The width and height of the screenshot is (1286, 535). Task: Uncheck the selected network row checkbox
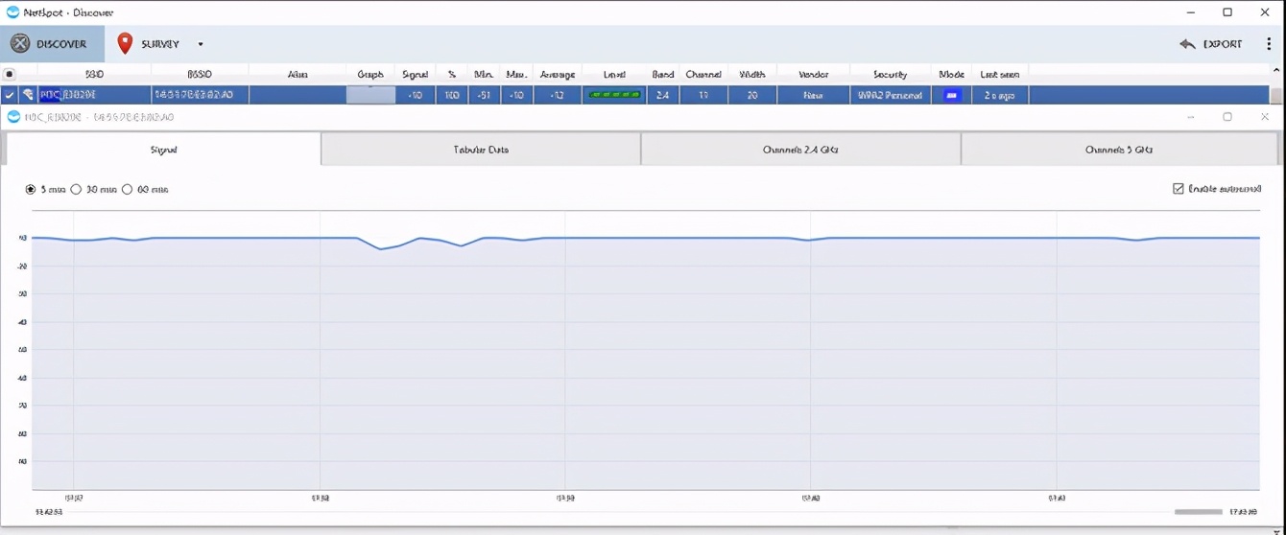coord(10,95)
